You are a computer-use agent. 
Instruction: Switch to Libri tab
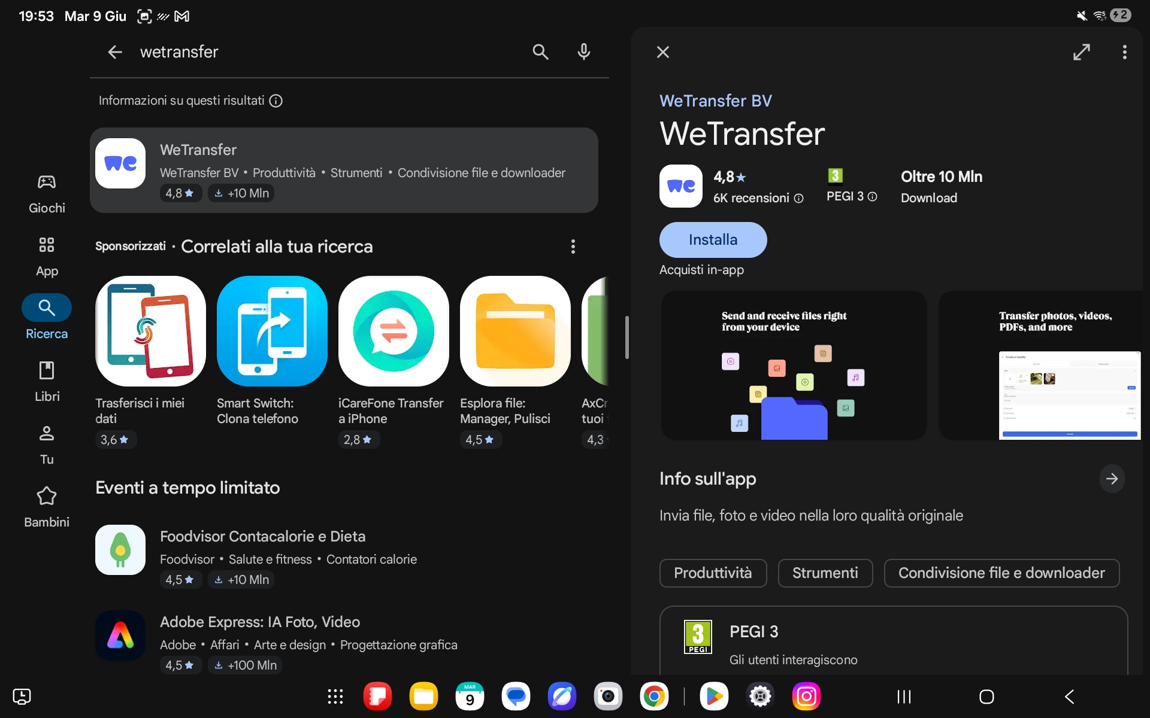47,382
